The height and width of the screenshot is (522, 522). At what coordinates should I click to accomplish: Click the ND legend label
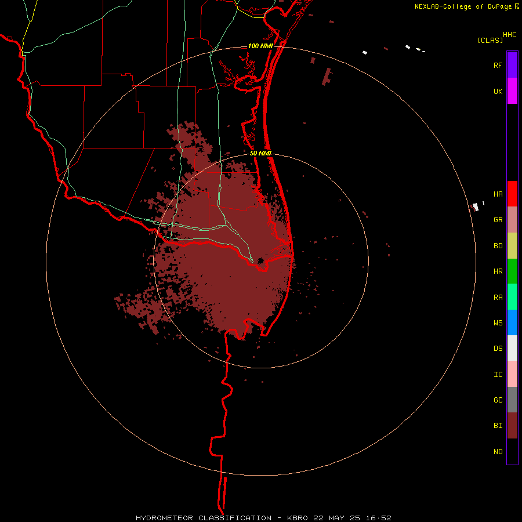498,452
